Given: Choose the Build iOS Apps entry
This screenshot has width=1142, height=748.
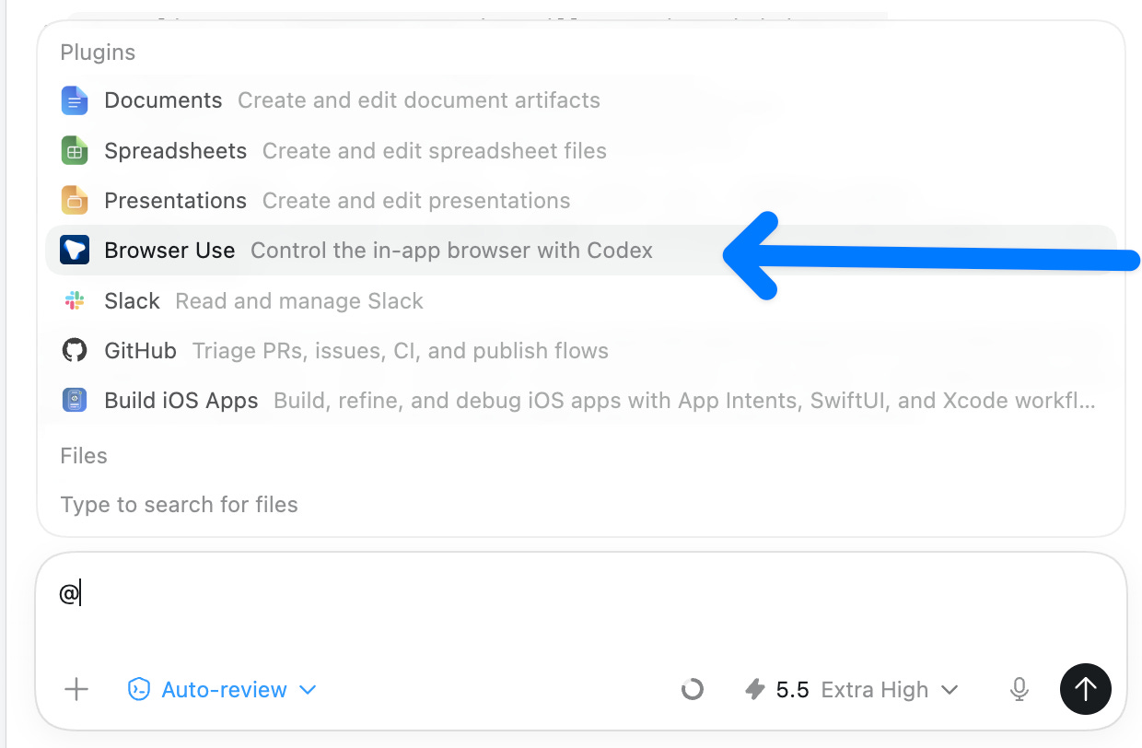Looking at the screenshot, I should click(580, 401).
